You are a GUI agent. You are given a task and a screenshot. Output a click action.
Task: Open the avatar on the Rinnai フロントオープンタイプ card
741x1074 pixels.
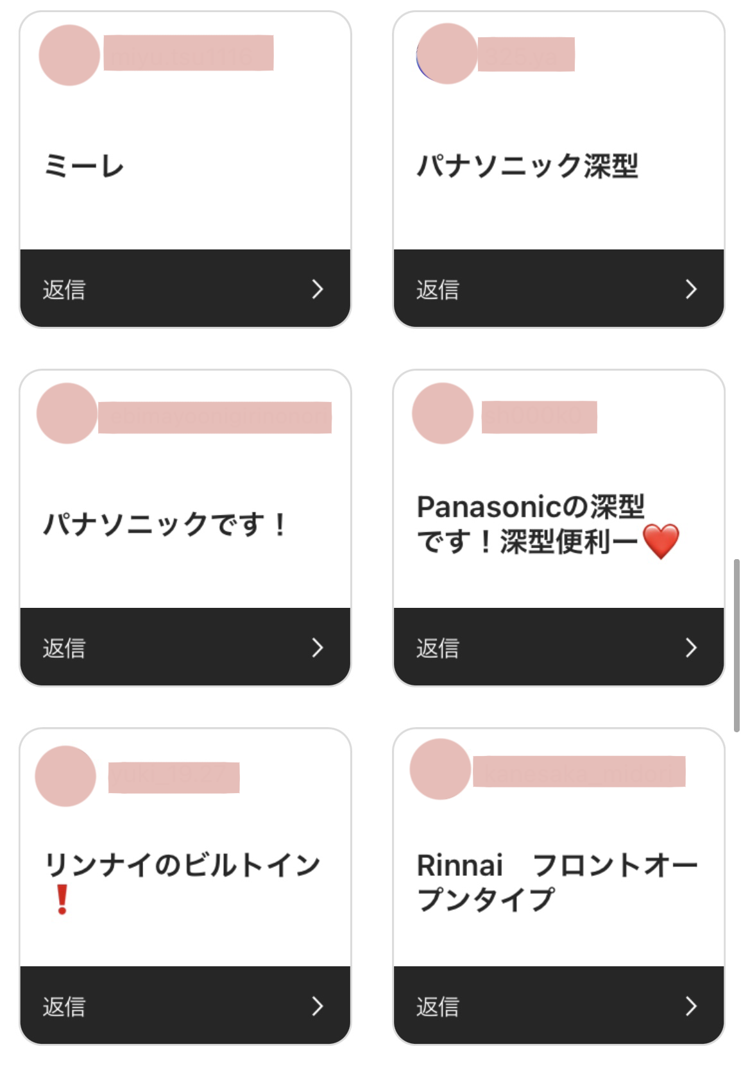point(440,769)
